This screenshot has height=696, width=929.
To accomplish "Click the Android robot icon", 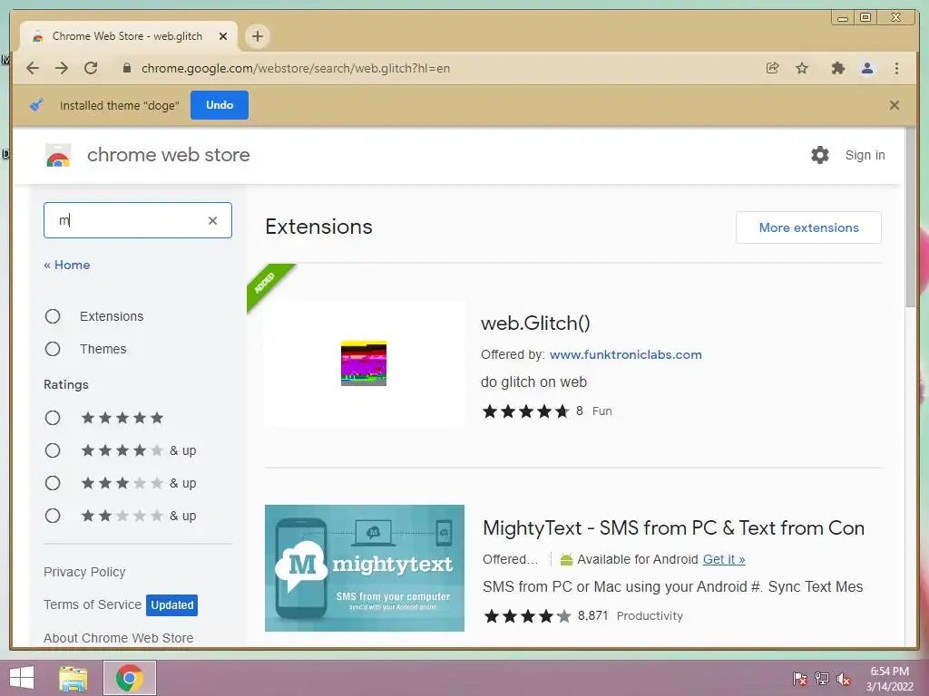I will click(566, 559).
